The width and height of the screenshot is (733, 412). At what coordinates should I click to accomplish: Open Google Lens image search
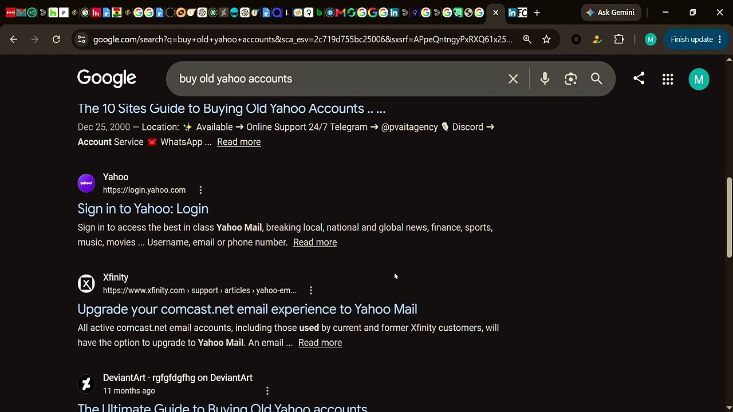point(570,79)
